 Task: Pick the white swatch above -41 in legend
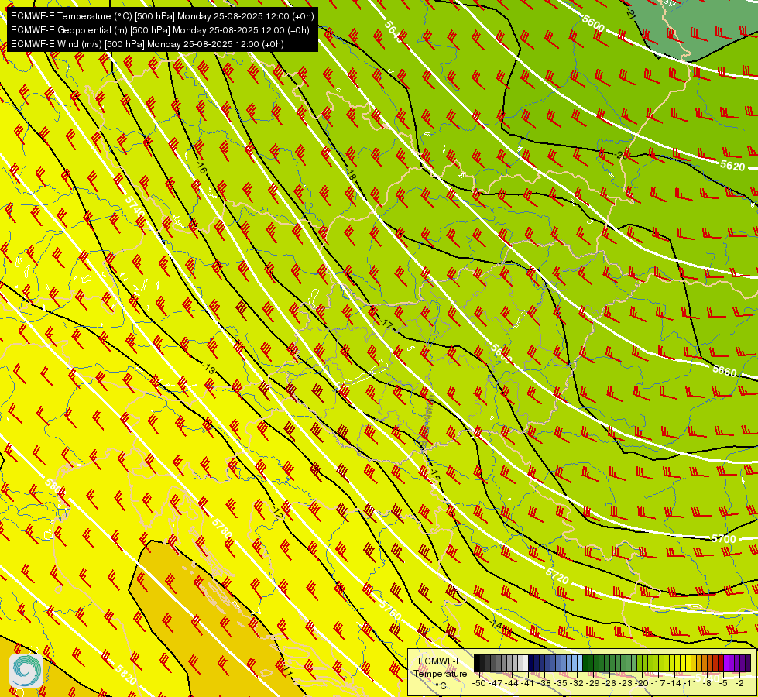click(x=526, y=663)
